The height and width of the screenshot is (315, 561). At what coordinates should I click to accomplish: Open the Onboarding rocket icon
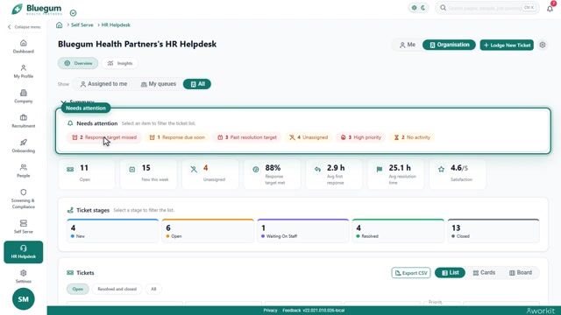[x=24, y=142]
